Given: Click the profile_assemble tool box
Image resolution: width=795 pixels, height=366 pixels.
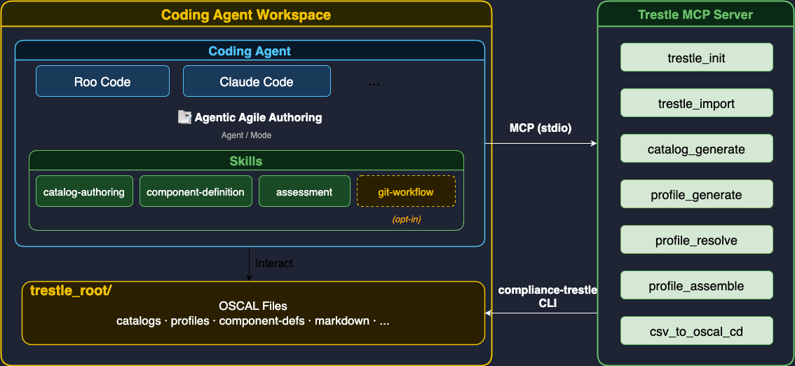Looking at the screenshot, I should [696, 285].
